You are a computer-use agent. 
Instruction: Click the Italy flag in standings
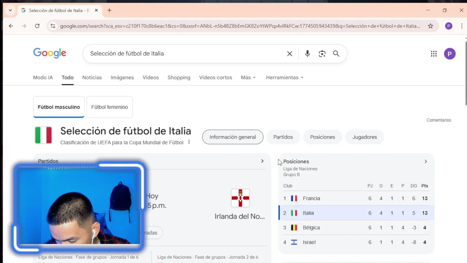294,213
